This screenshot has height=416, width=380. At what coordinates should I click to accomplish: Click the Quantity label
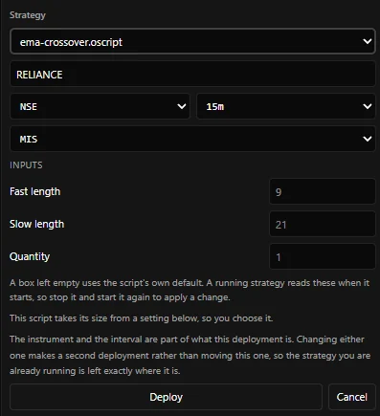[30, 256]
